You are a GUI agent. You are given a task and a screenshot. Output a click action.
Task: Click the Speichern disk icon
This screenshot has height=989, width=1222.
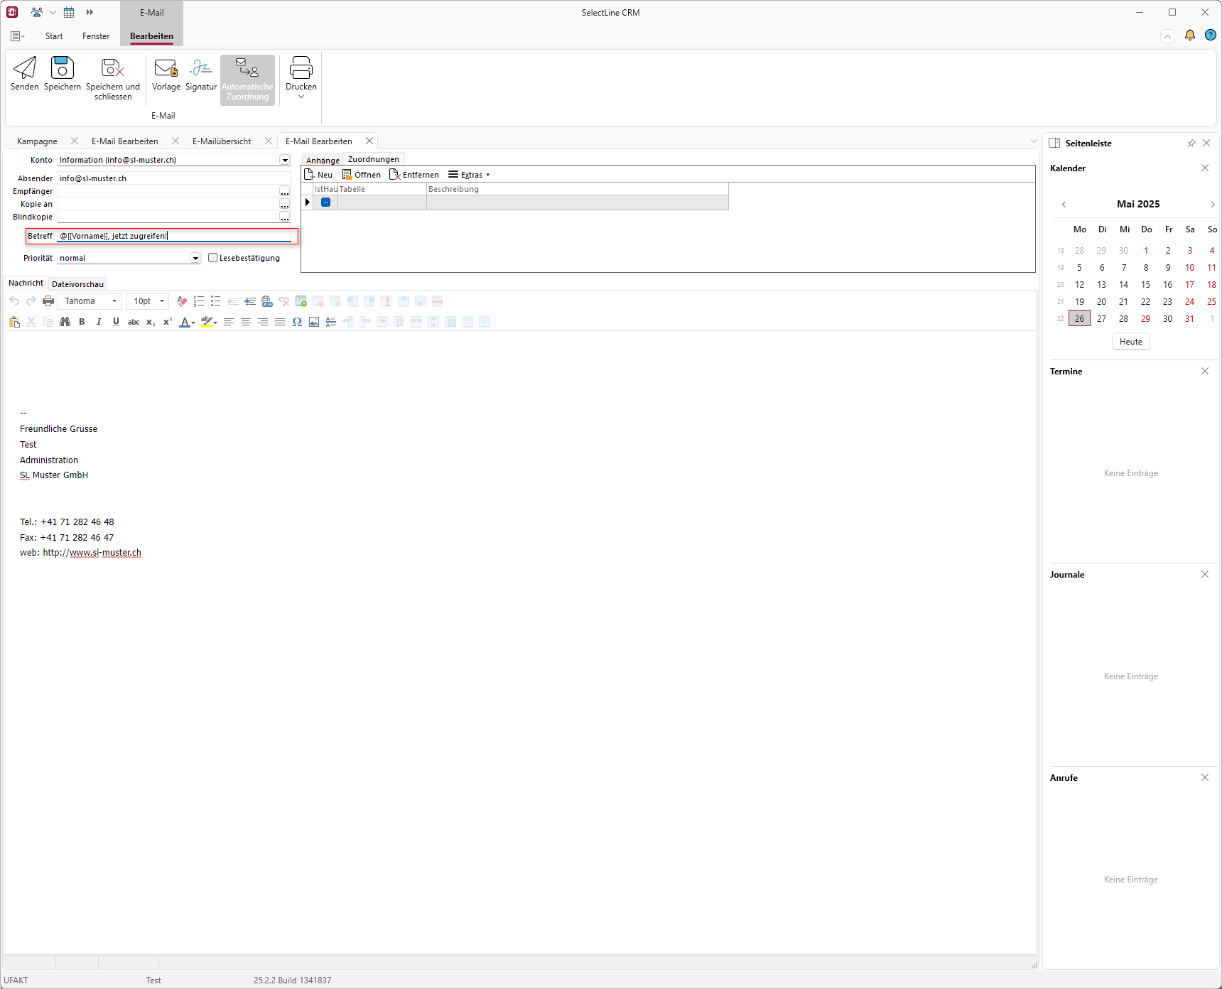point(63,68)
